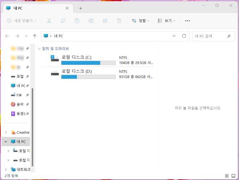
Task: Open pinned 음악 music folder in sidebar
Action: point(20,104)
